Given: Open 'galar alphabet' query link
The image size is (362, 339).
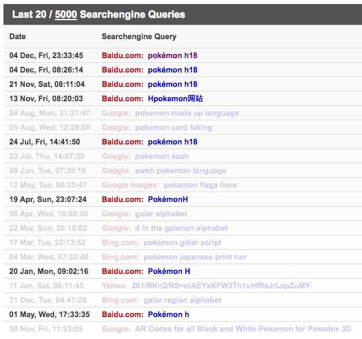Looking at the screenshot, I should [x=161, y=214].
